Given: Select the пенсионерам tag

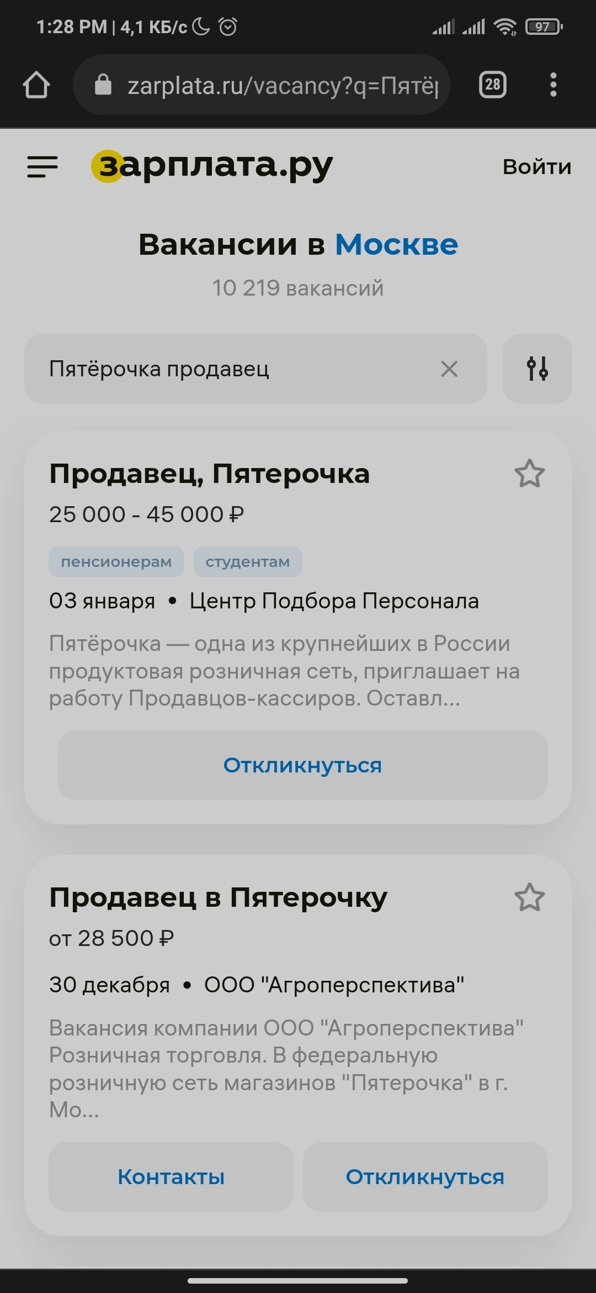Looking at the screenshot, I should [116, 562].
